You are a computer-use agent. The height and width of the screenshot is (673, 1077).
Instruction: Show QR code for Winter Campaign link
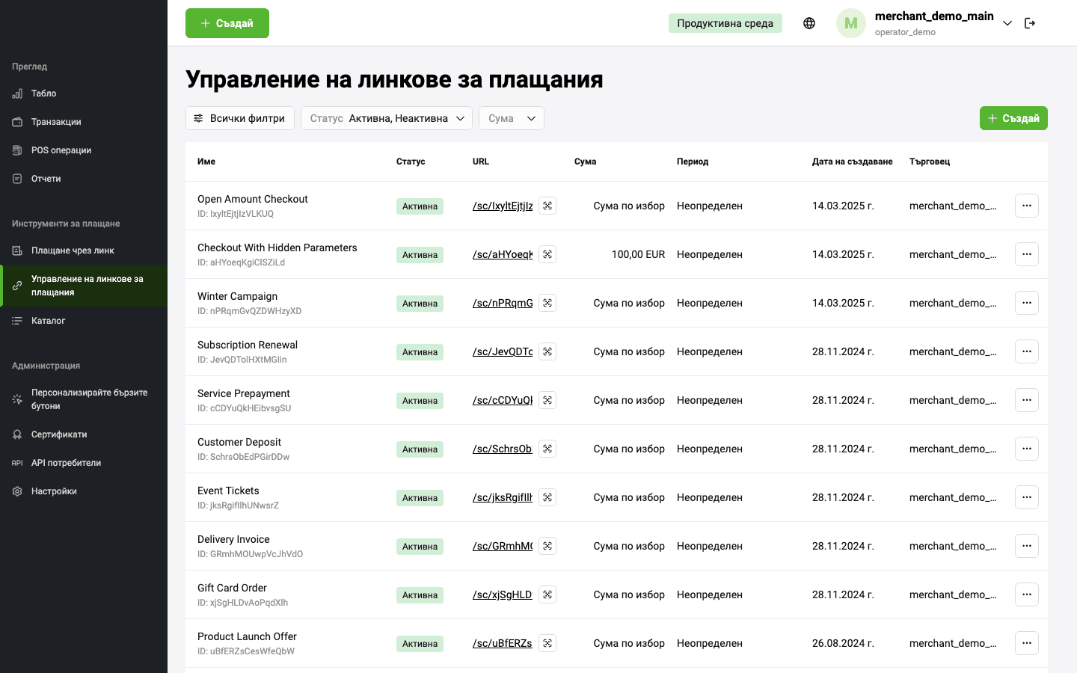(547, 303)
